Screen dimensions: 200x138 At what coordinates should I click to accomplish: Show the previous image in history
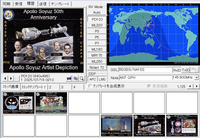5,78
